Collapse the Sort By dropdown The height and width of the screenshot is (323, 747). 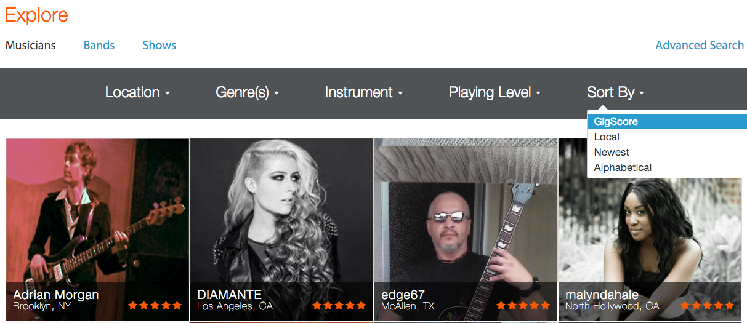click(615, 92)
